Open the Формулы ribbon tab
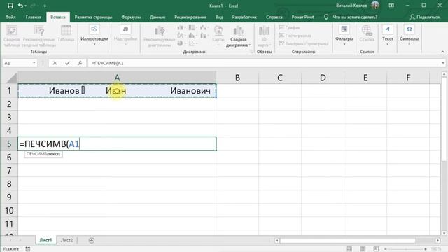This screenshot has width=448, height=252. coord(131,17)
